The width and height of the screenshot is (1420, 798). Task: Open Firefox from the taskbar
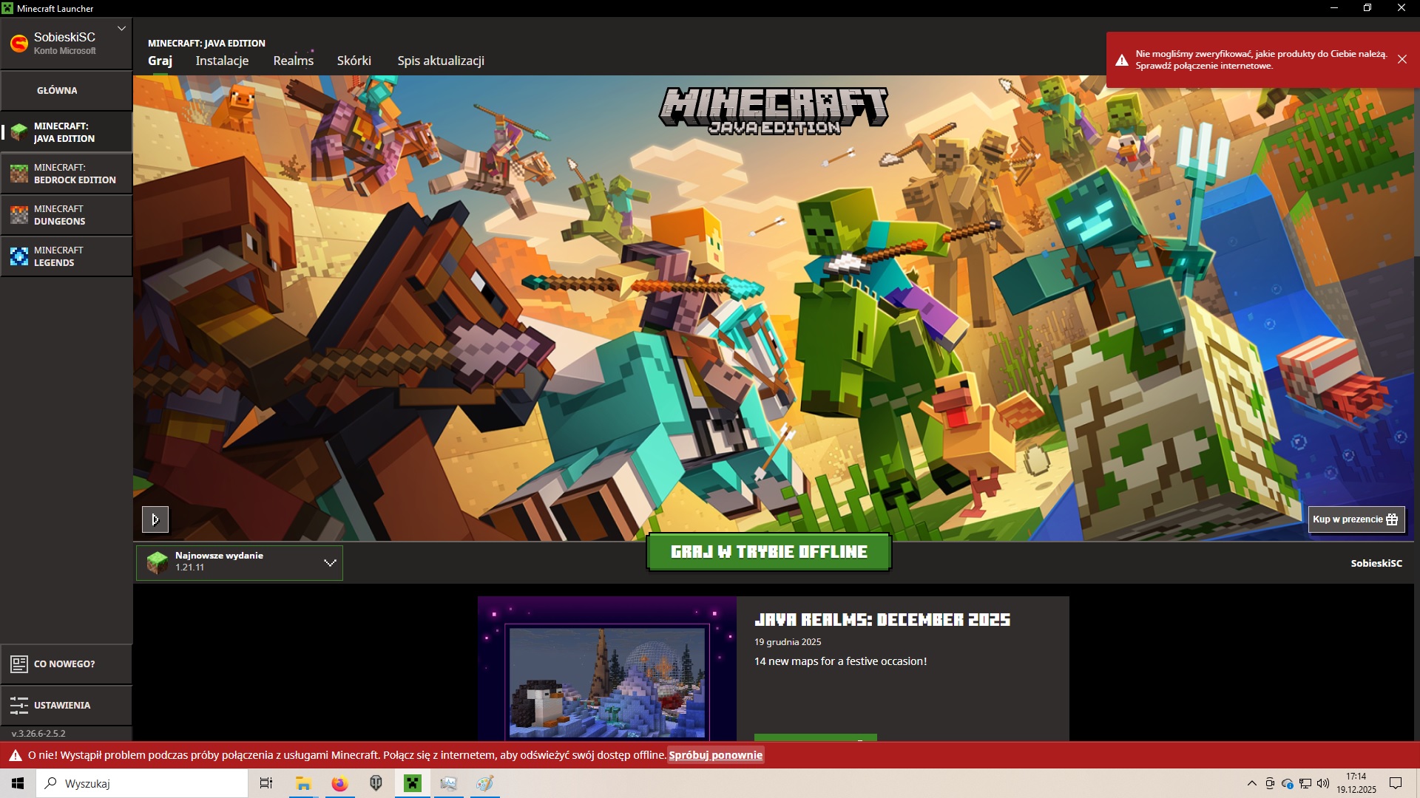pyautogui.click(x=339, y=783)
